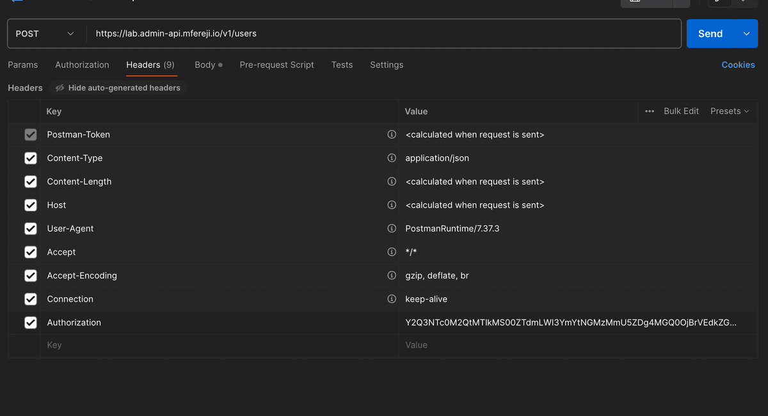
Task: Click the eye-slash icon to hide auto-generated headers
Action: 60,88
